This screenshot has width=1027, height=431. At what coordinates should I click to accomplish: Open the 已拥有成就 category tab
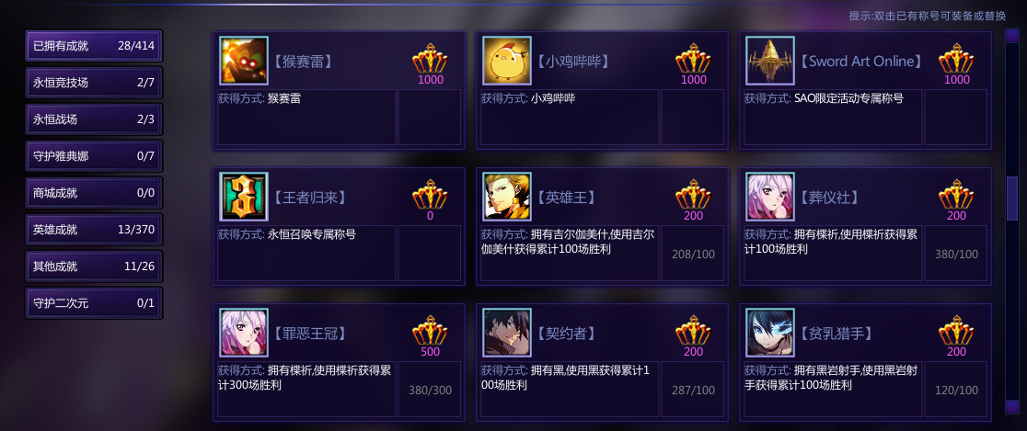pos(94,47)
